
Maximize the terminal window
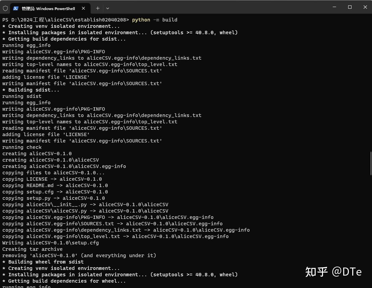pos(350,7)
